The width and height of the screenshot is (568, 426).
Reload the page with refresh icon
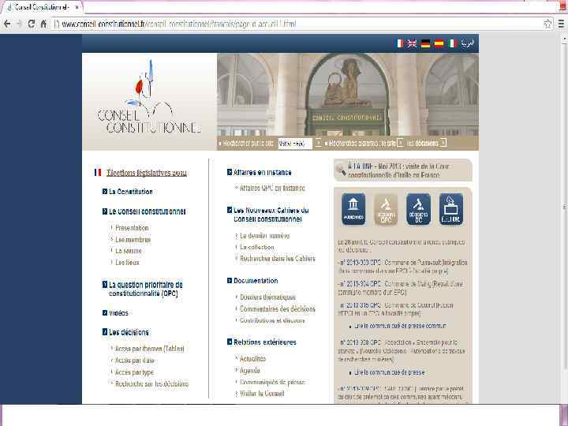click(31, 24)
